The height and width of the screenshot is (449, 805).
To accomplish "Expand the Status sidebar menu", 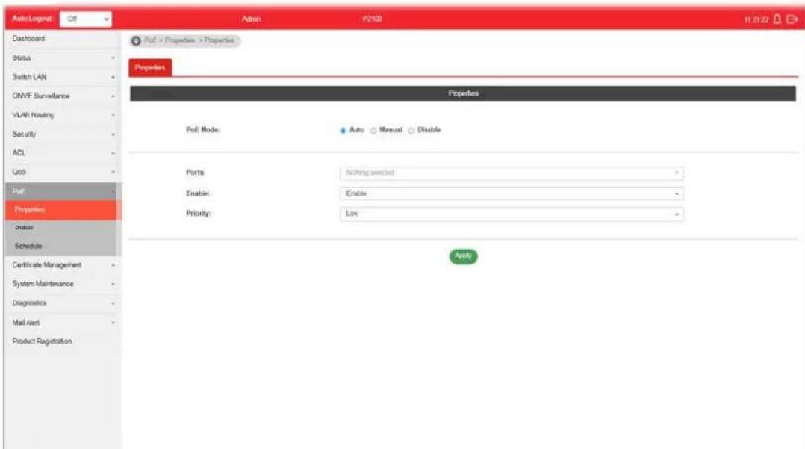I will click(63, 58).
